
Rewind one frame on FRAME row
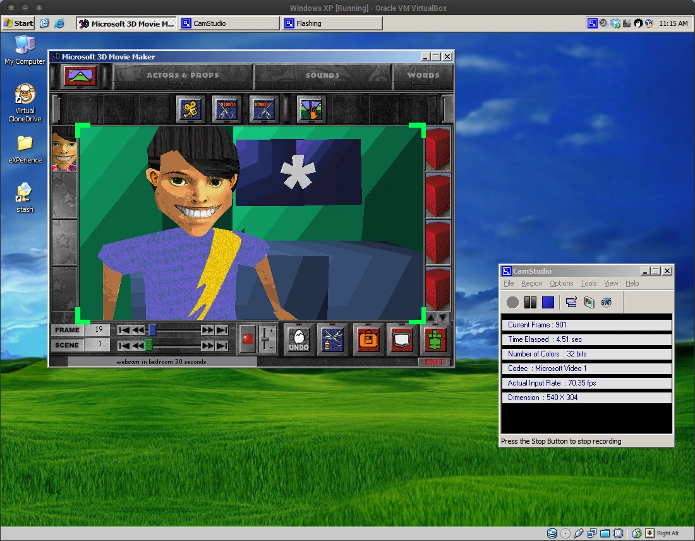tap(138, 330)
